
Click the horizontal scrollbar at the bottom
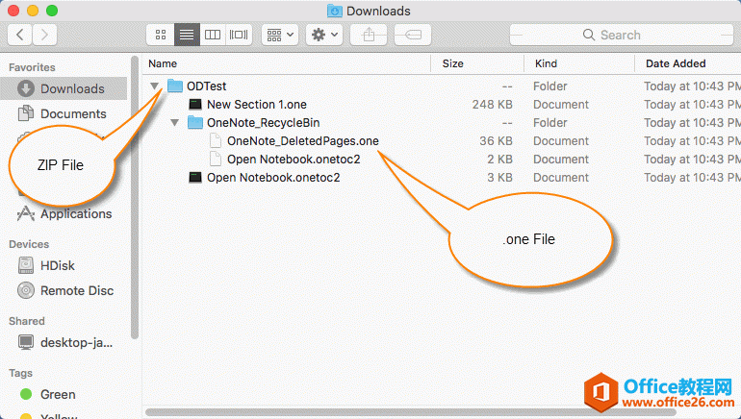click(x=411, y=412)
